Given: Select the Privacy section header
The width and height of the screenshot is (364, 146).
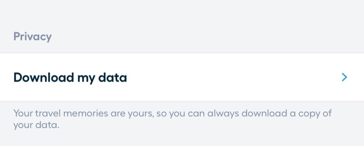Looking at the screenshot, I should pyautogui.click(x=32, y=37).
